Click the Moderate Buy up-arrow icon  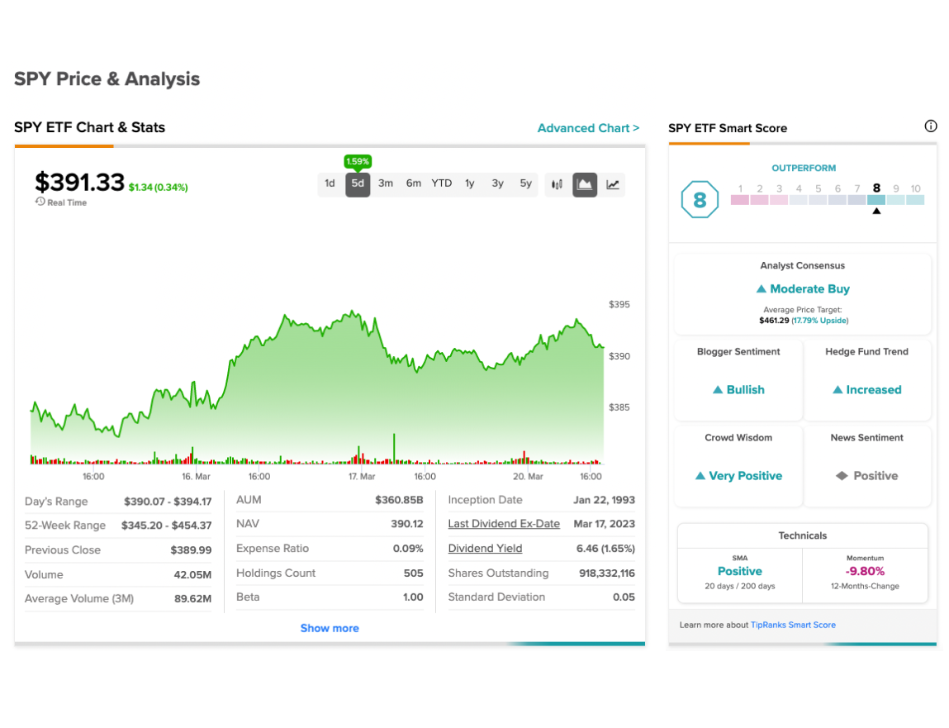point(762,289)
